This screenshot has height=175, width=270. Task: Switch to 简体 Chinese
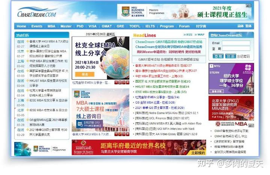pos(240,26)
